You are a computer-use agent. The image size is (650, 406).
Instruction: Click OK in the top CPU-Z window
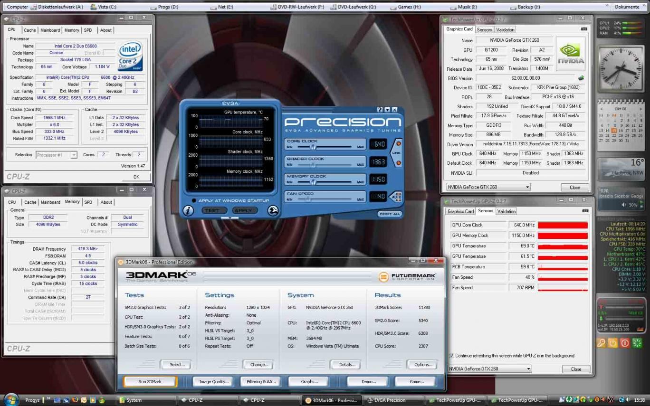click(136, 177)
